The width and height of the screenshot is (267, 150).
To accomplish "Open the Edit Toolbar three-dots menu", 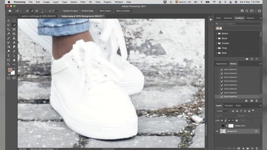I will [14, 65].
